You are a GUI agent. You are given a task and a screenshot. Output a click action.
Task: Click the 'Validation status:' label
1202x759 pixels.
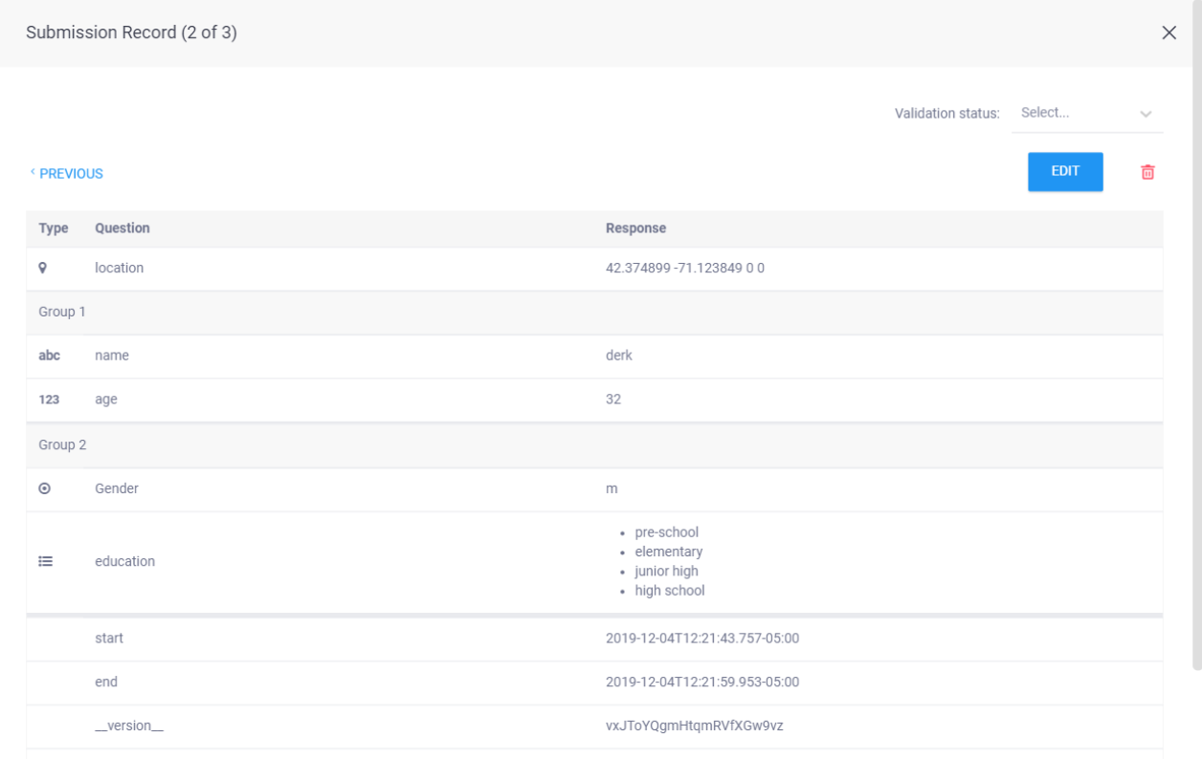click(x=947, y=114)
